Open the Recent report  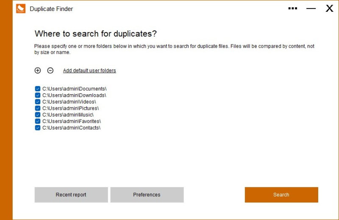pyautogui.click(x=71, y=195)
